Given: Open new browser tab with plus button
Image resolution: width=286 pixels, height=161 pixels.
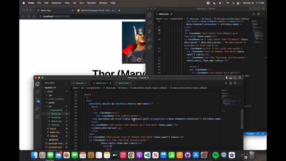Looking at the screenshot, I should [x=119, y=10].
